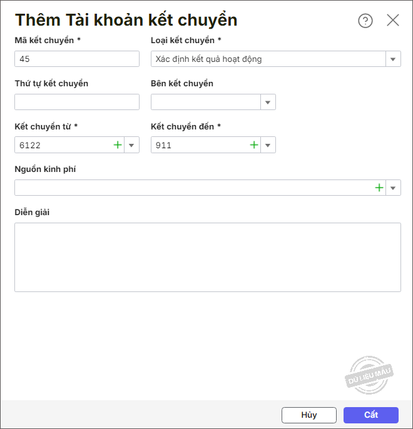Click into the Diễn giải text area
Image resolution: width=413 pixels, height=429 pixels.
tap(208, 257)
